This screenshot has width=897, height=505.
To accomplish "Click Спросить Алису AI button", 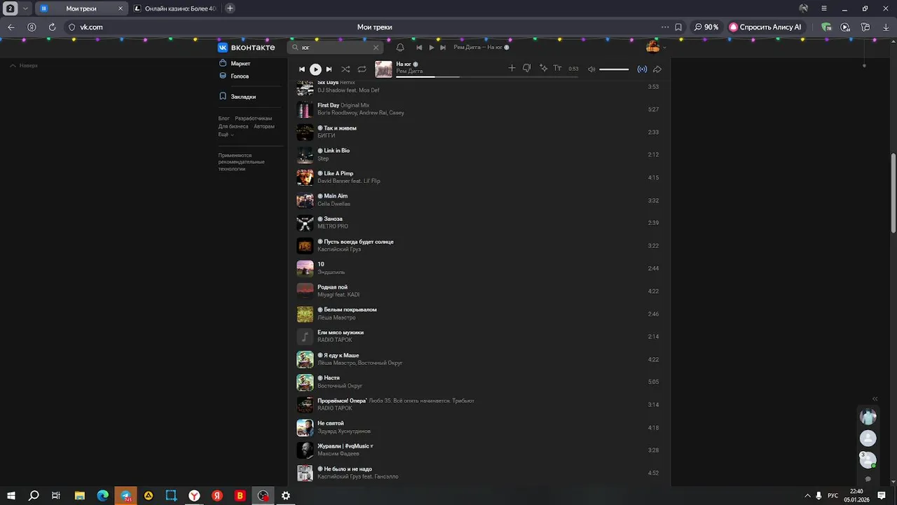I will click(765, 27).
